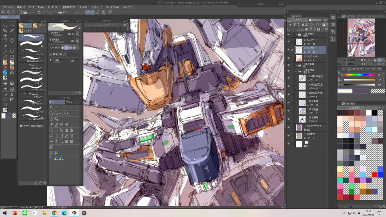Expand the top 通常 layer folder
This screenshot has width=386, height=217.
[296, 35]
